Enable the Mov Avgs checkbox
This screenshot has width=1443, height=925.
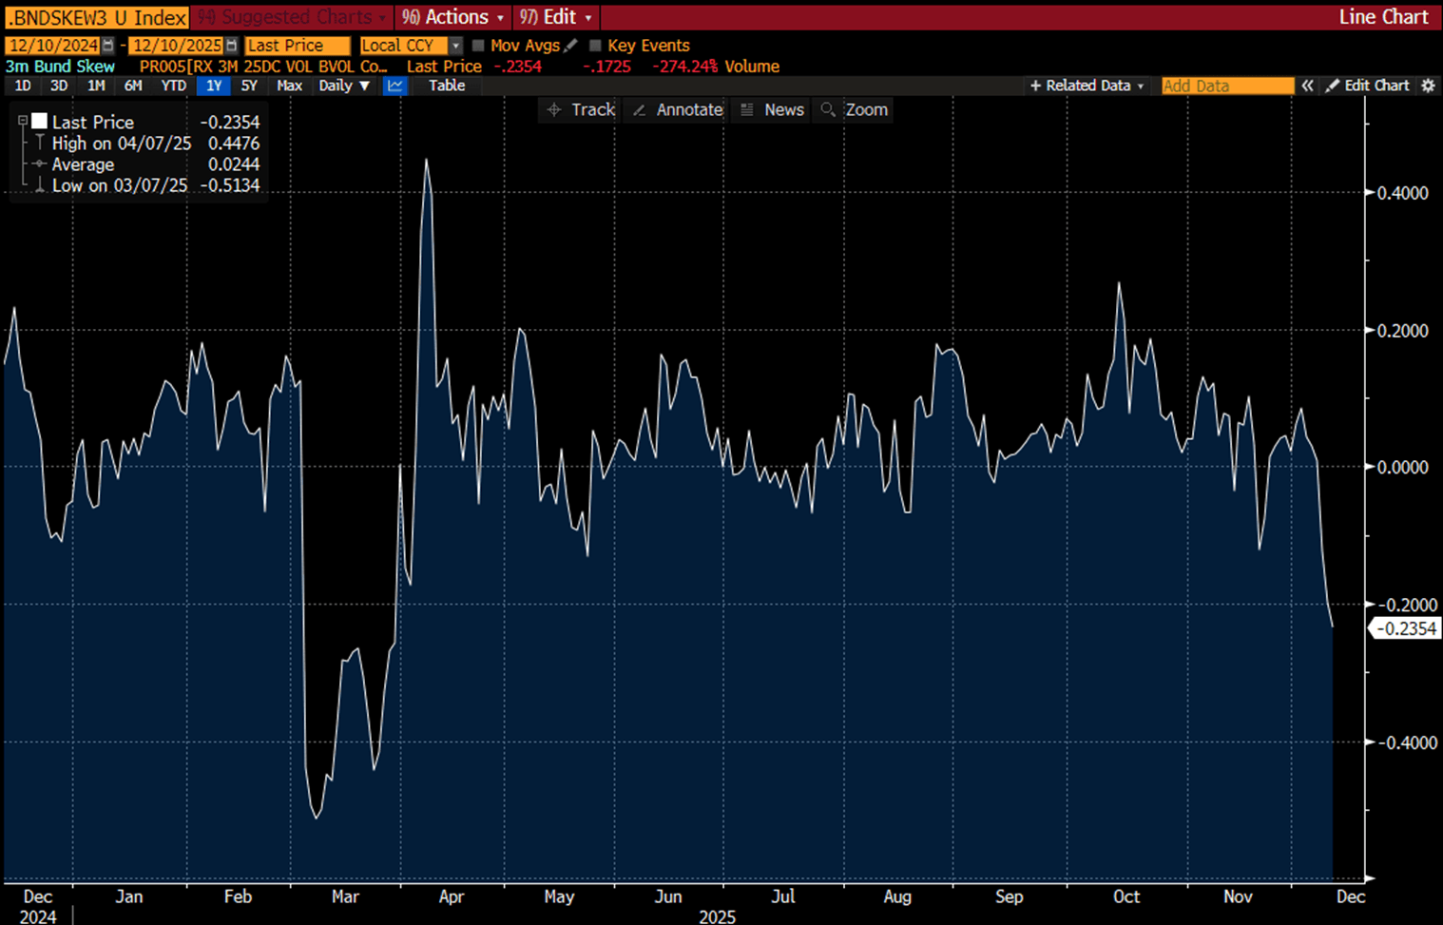[478, 46]
